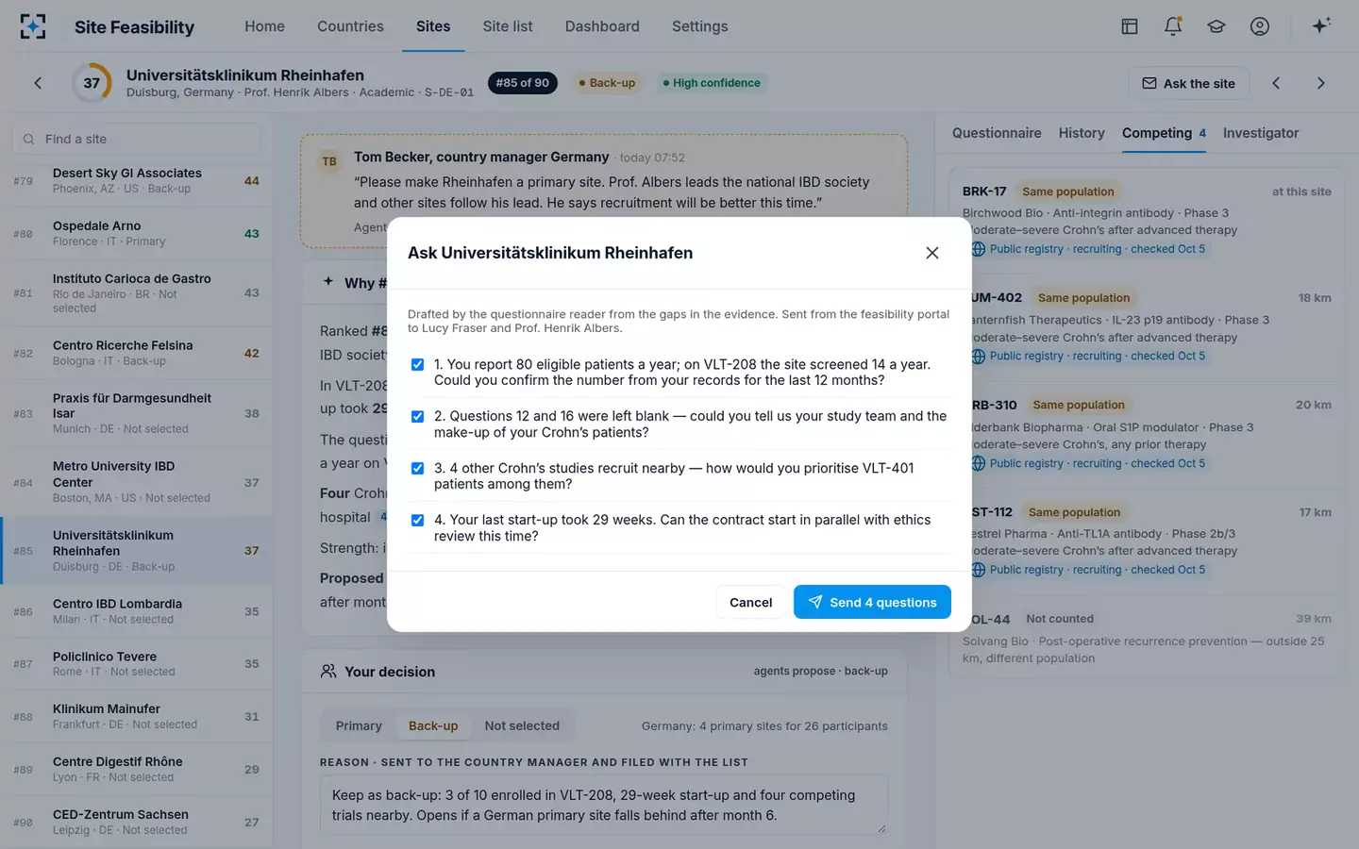Select CED-Zentrum Sachsen in site list
The image size is (1359, 849).
(137, 822)
